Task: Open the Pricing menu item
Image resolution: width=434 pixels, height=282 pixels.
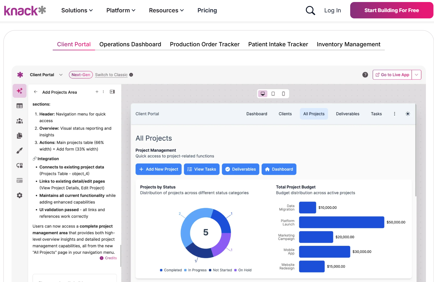Action: coord(207,11)
